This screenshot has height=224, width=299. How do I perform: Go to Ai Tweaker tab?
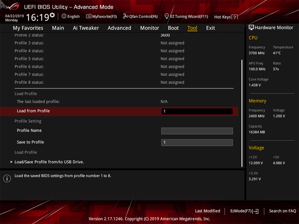(86, 28)
